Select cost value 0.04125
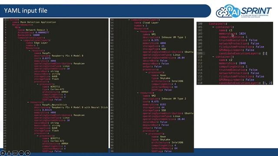278x156 pixels. click(x=47, y=110)
